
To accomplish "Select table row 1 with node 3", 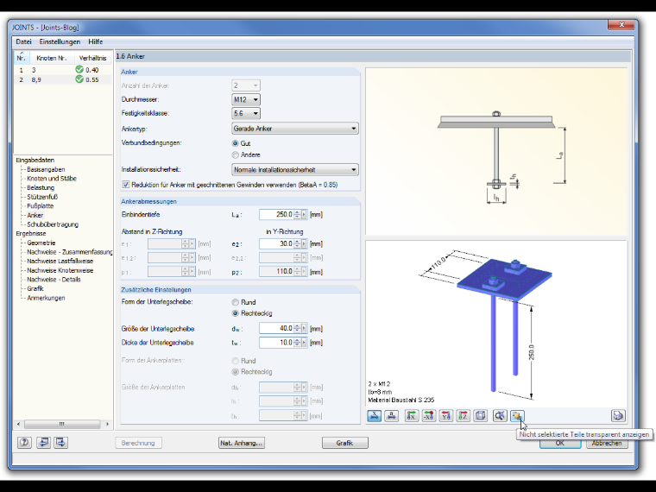I will pos(63,70).
